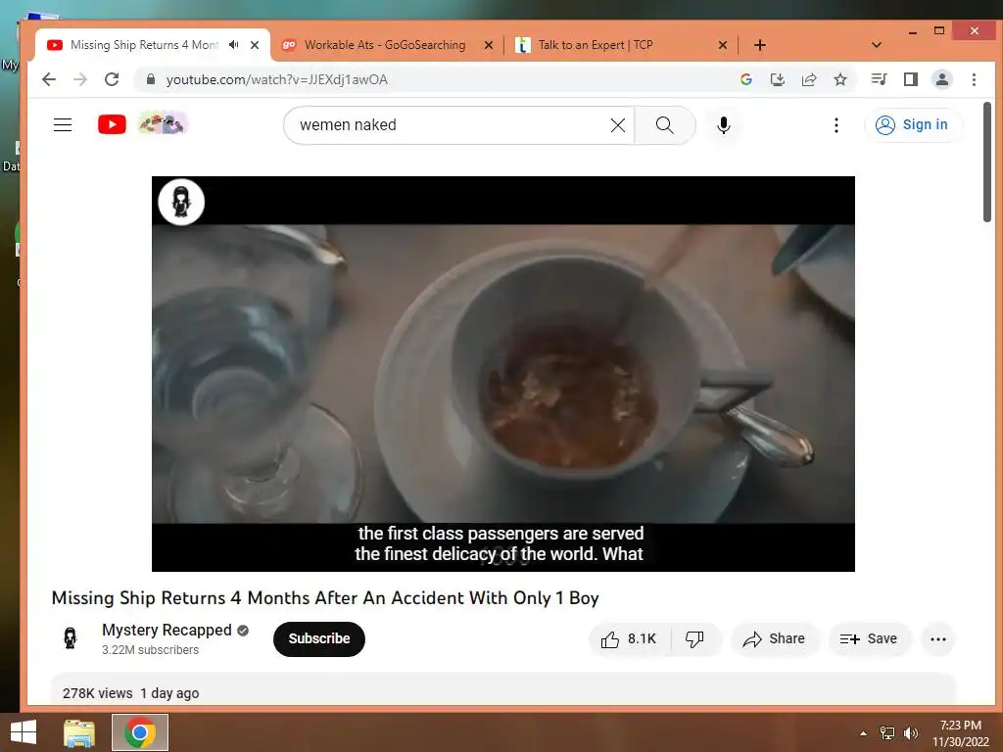
Task: Open YouTube settings three-dot menu
Action: click(x=836, y=125)
